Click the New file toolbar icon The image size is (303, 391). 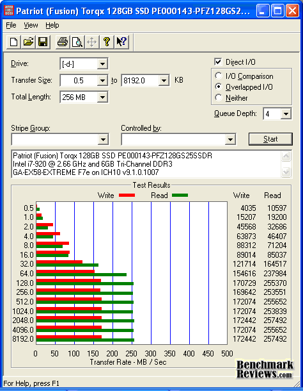[13, 42]
